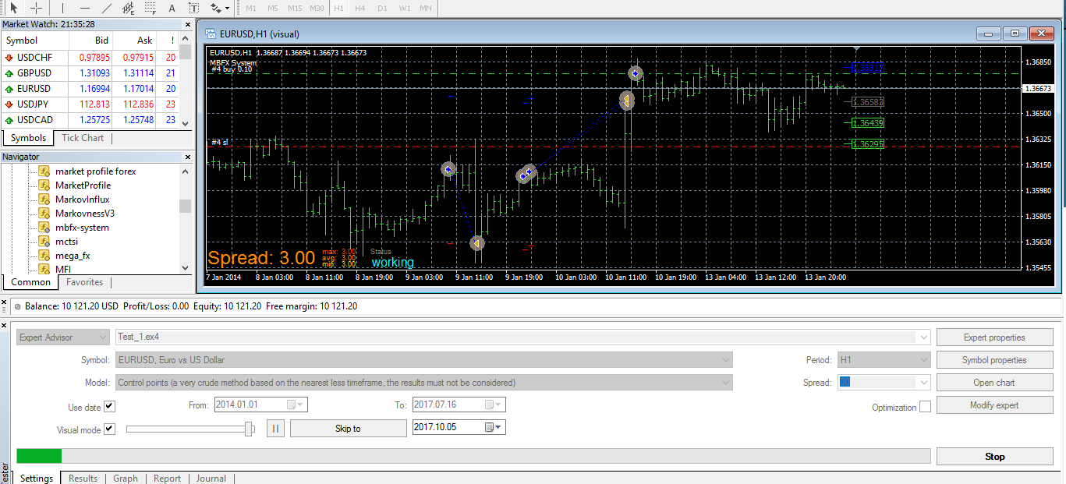This screenshot has height=484, width=1066.
Task: Click the Navigator vertical scrollbar
Action: point(185,219)
